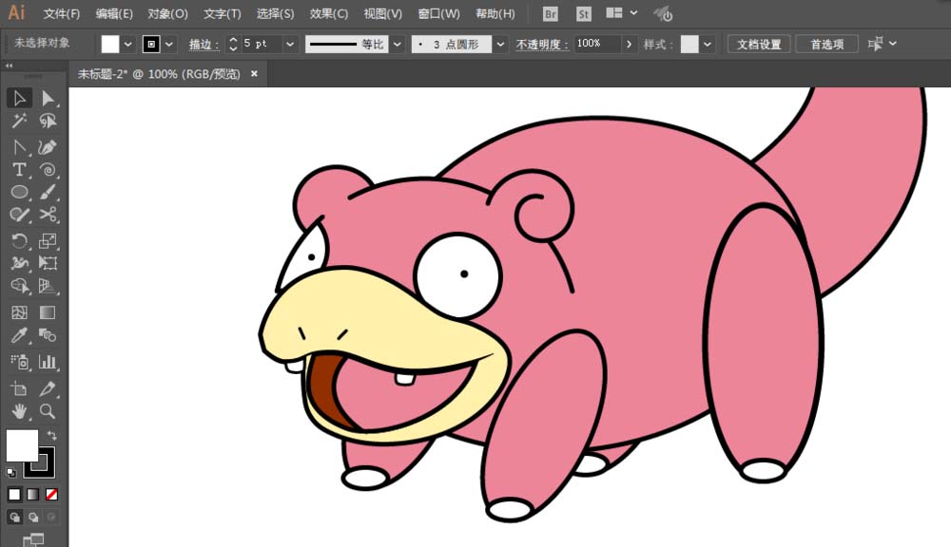Open fill color dropdown in control bar
Viewport: 951px width, 547px height.
click(x=128, y=44)
